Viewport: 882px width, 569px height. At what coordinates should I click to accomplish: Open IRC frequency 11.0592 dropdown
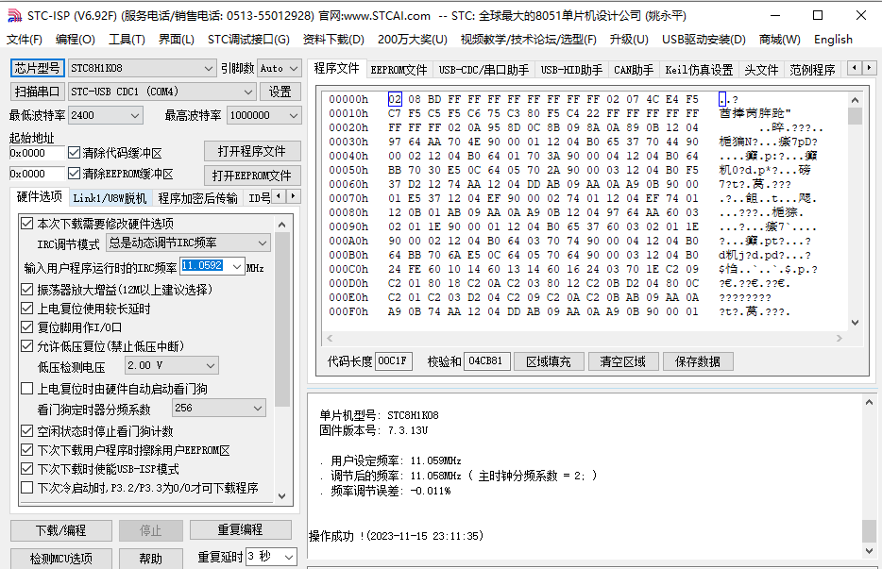[x=237, y=266]
